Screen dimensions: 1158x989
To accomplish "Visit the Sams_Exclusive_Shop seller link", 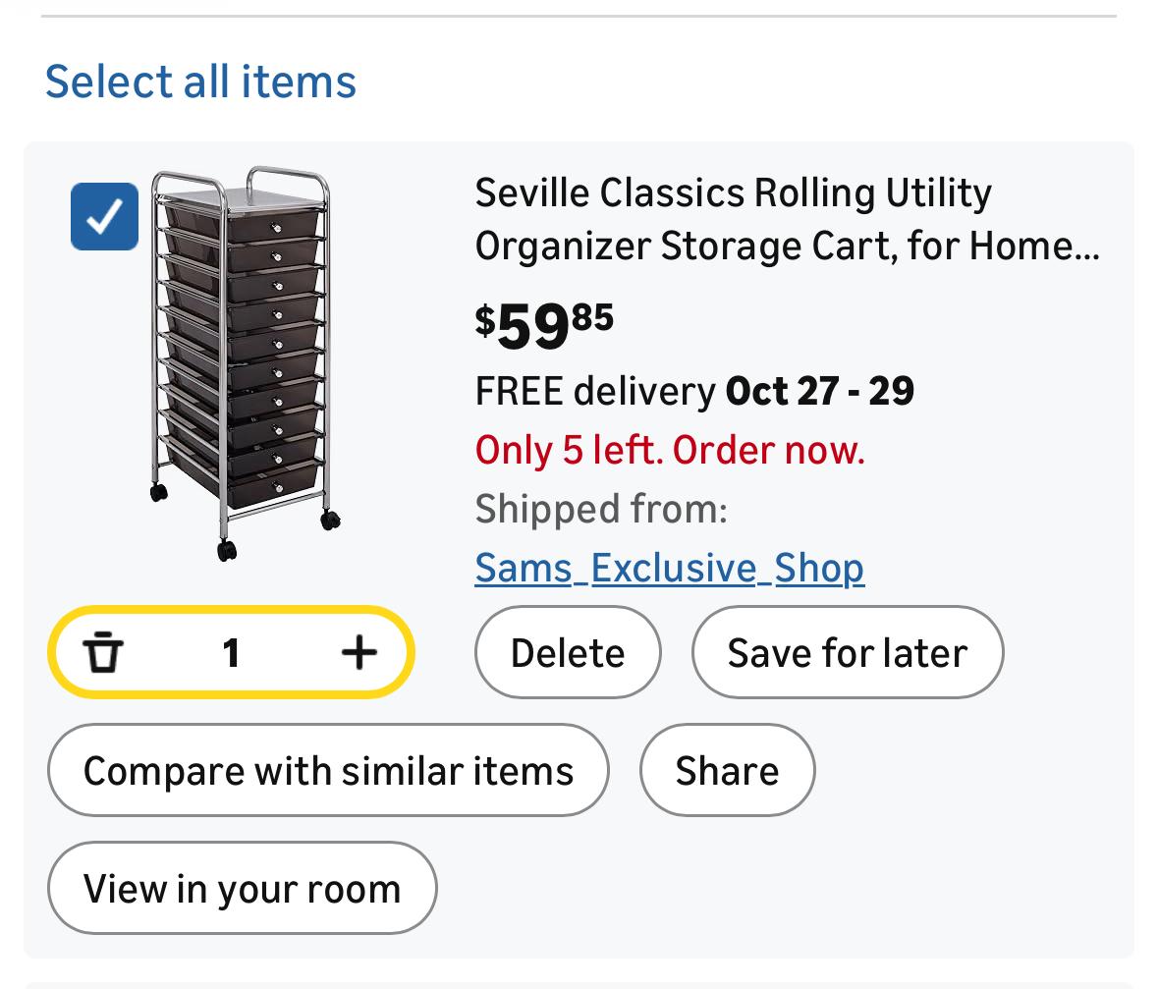I will click(669, 568).
